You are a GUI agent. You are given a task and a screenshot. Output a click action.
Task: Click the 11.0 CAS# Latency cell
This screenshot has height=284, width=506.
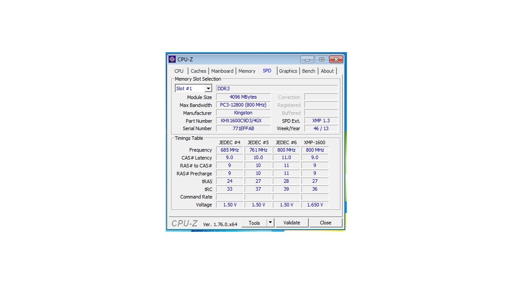click(x=286, y=158)
